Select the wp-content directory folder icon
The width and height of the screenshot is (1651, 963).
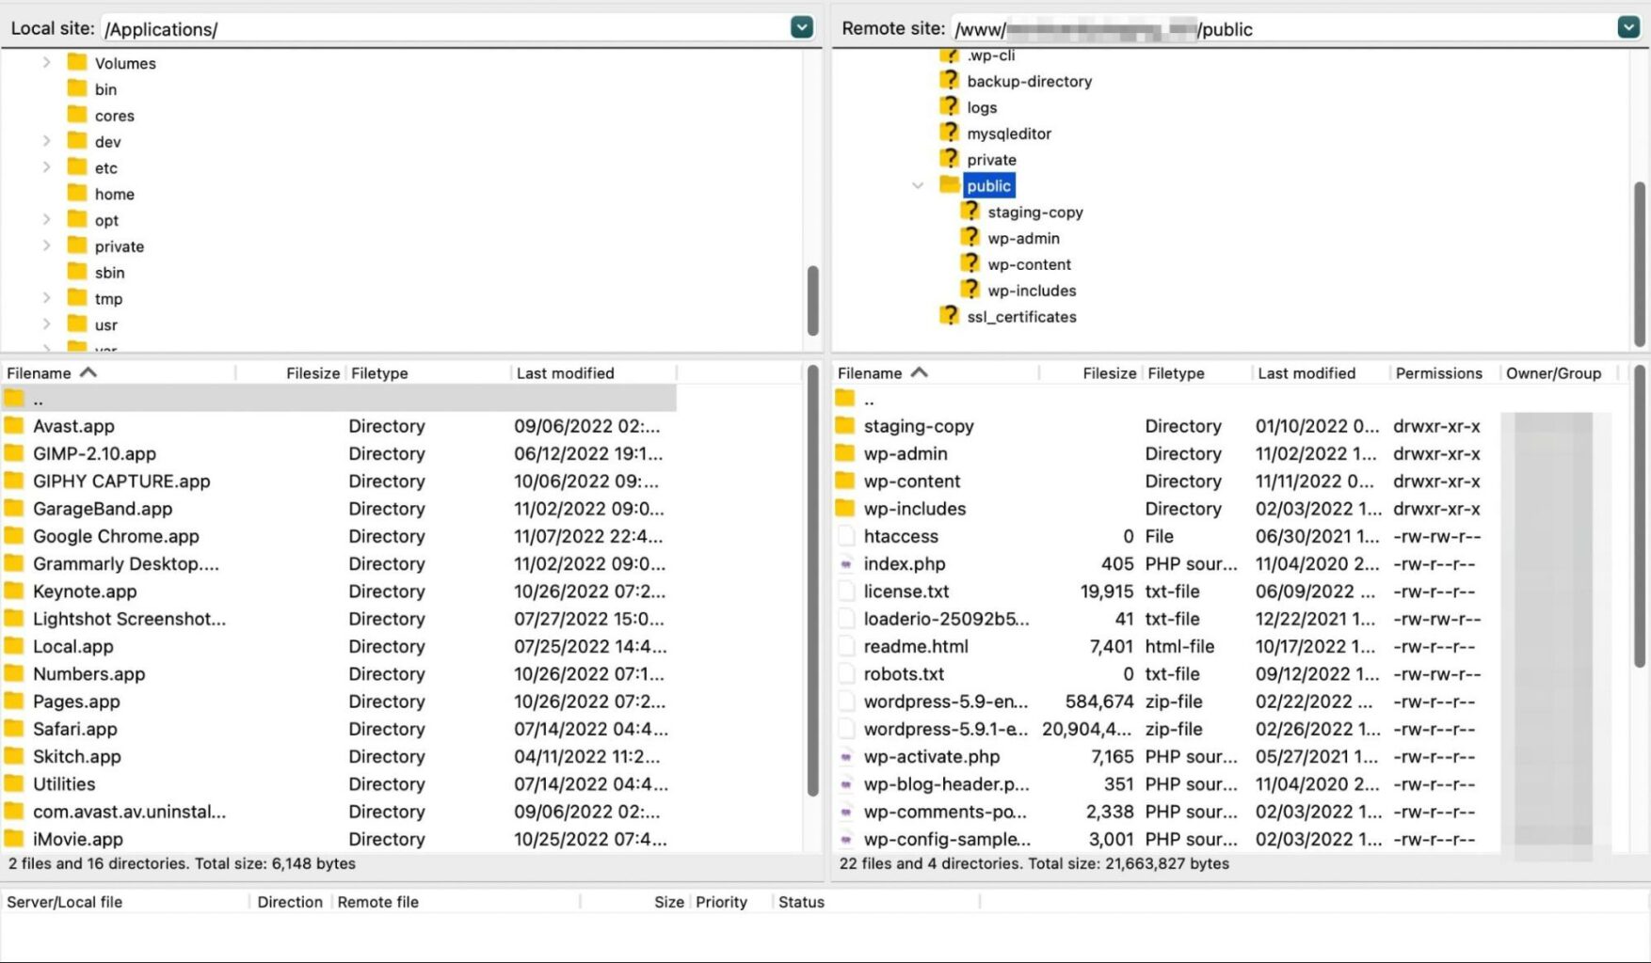844,481
